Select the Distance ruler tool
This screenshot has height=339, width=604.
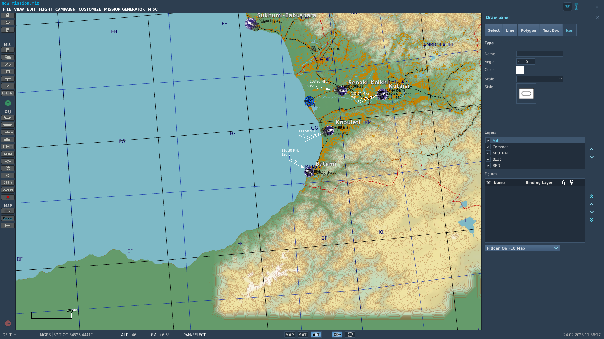click(8, 225)
